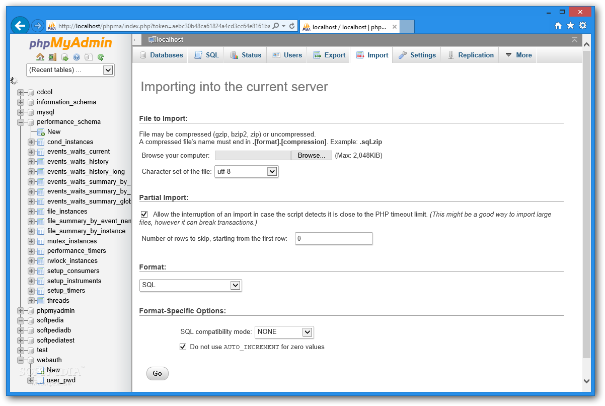605x406 pixels.
Task: Open the file_instances table link
Action: pyautogui.click(x=67, y=212)
